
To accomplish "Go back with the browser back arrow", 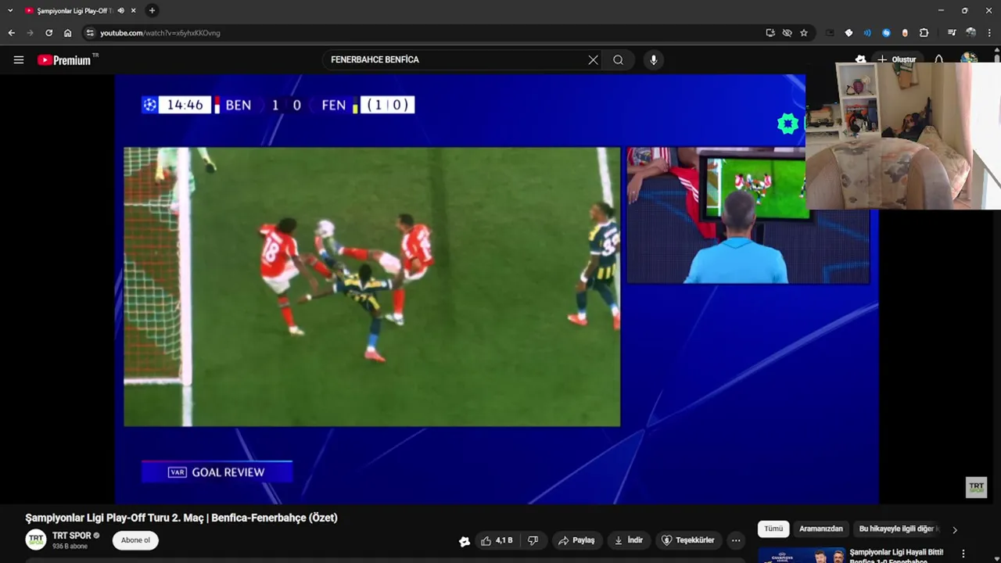I will (11, 33).
